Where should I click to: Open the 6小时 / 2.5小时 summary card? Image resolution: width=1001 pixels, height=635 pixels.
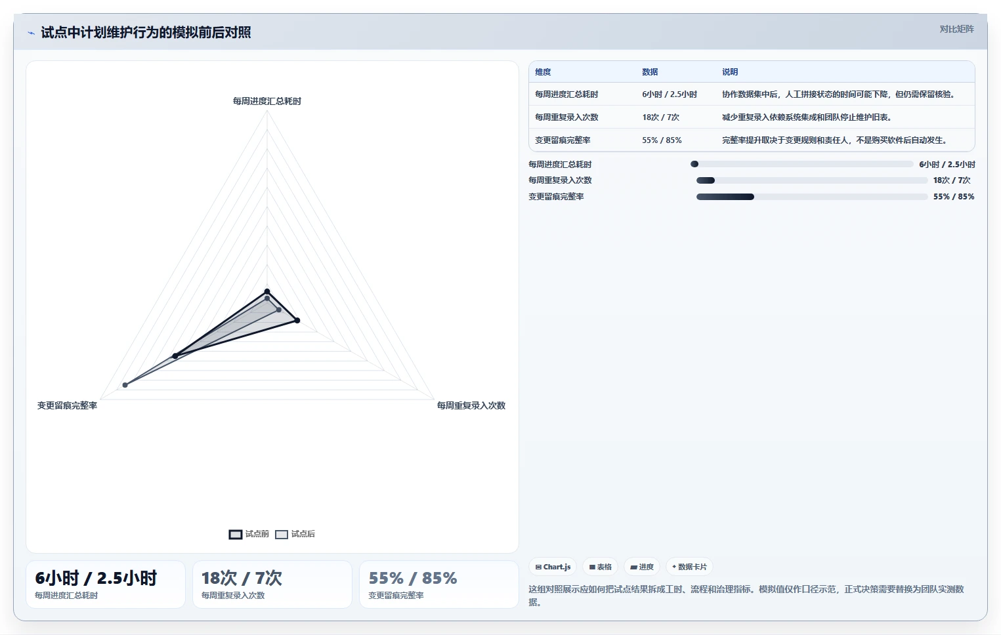106,584
